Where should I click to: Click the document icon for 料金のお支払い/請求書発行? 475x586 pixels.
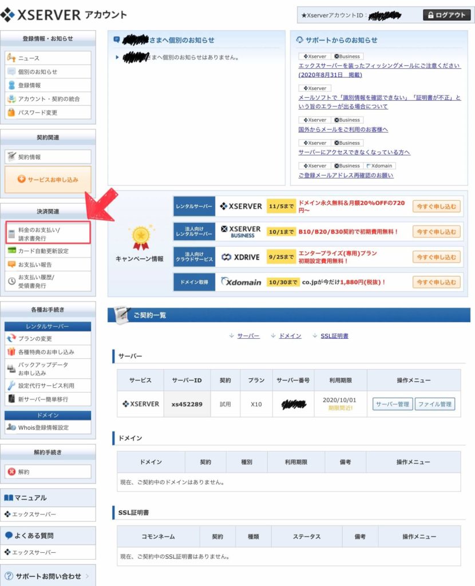coord(11,234)
